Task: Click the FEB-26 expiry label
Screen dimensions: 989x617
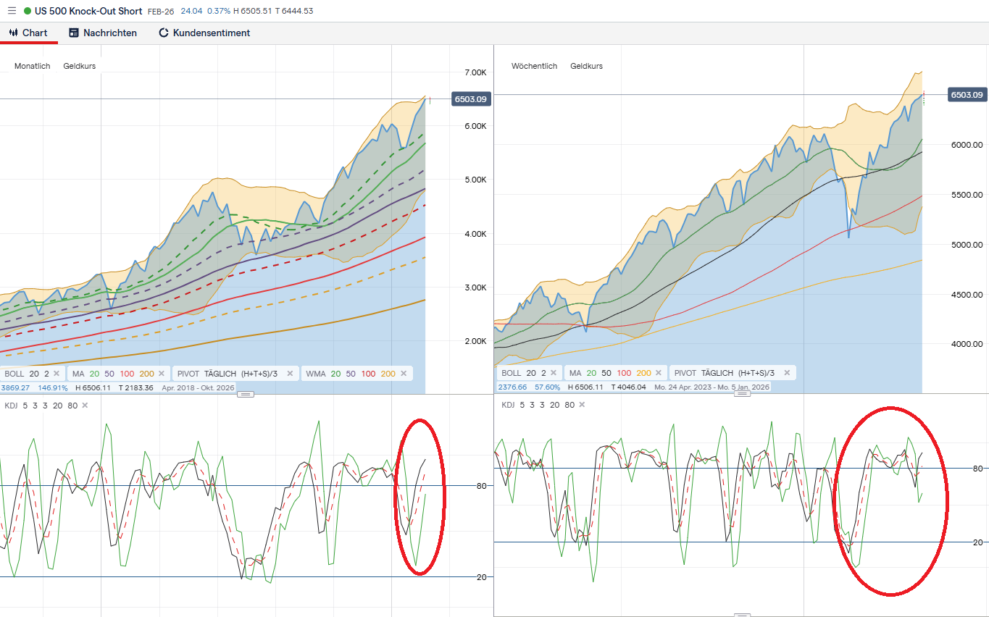Action: point(161,11)
